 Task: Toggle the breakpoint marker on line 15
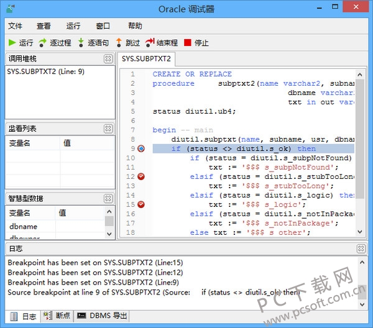pos(141,204)
